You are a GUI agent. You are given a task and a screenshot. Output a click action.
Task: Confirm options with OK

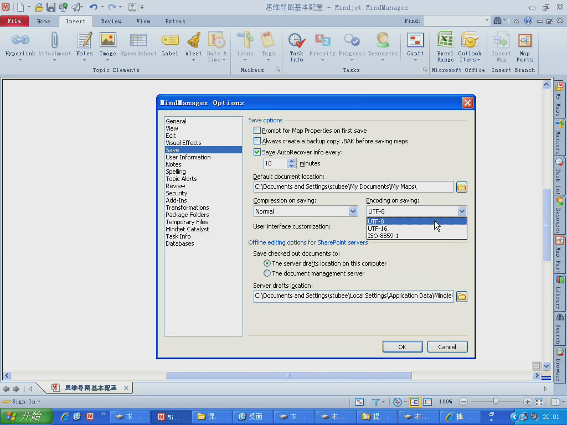pyautogui.click(x=403, y=346)
